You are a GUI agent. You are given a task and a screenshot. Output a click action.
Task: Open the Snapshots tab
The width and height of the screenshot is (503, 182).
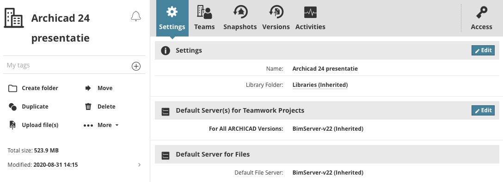pyautogui.click(x=240, y=18)
